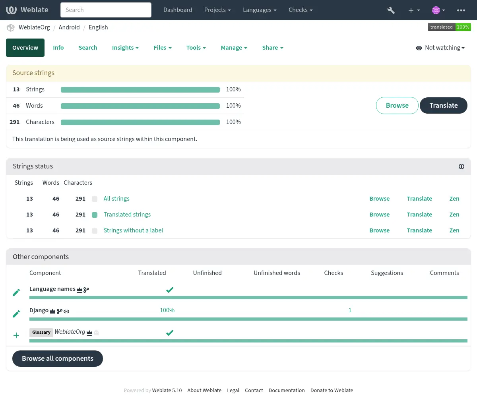Click Translate for Translated strings row
477x414 pixels.
[x=419, y=215]
